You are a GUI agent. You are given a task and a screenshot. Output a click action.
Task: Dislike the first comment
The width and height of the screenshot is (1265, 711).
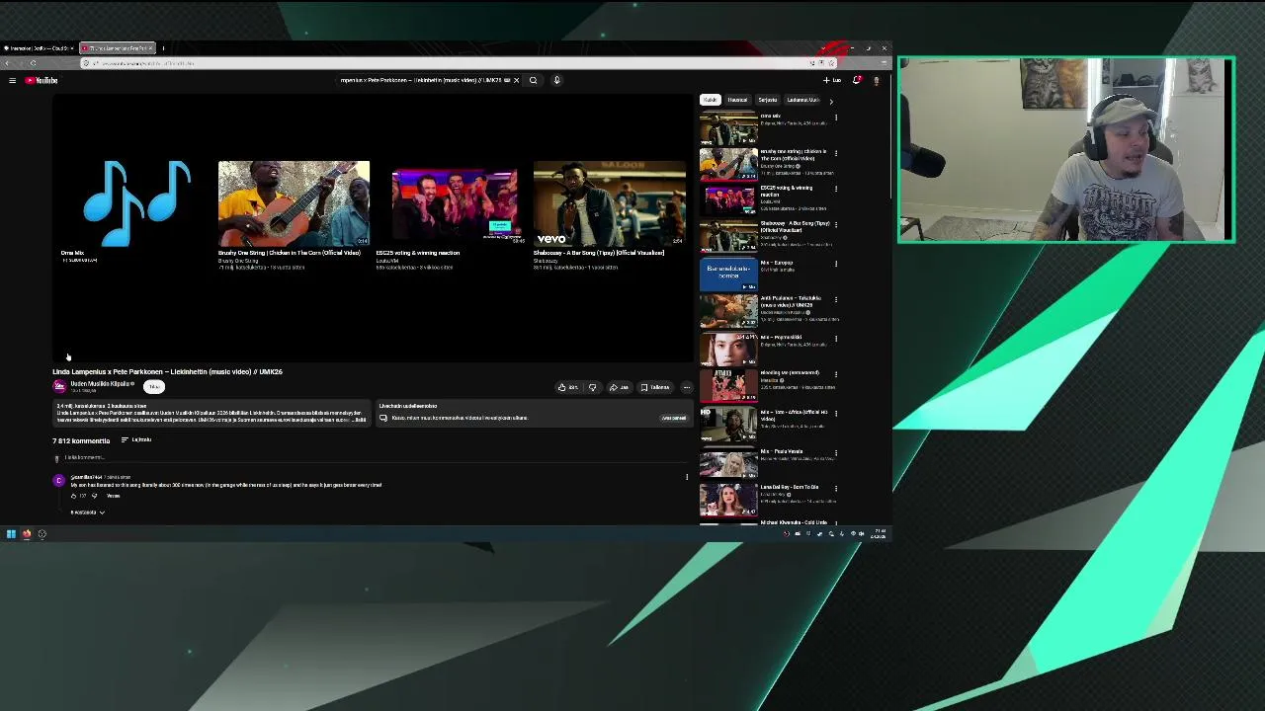pos(95,496)
